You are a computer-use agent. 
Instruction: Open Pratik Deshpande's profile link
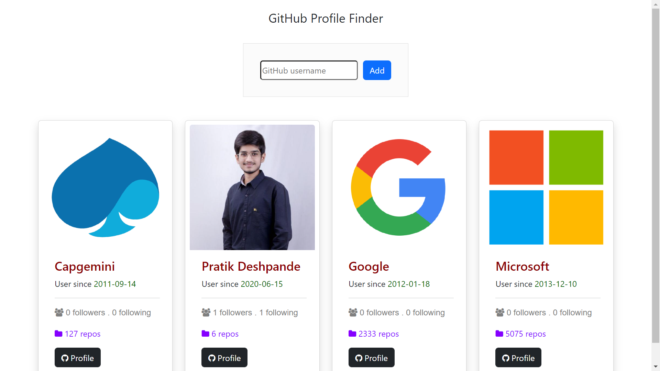[224, 358]
